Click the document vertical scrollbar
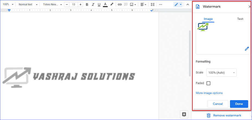252x120 pixels. click(190, 53)
